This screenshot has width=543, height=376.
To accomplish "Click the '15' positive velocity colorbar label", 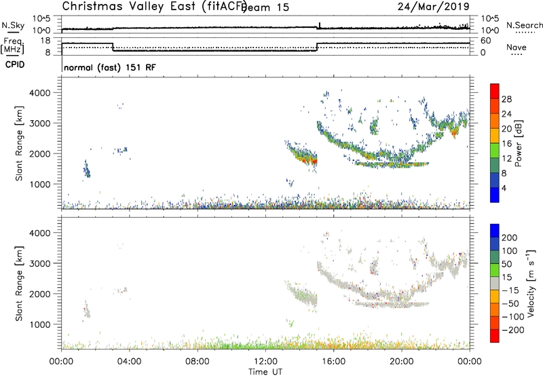I will coord(506,278).
